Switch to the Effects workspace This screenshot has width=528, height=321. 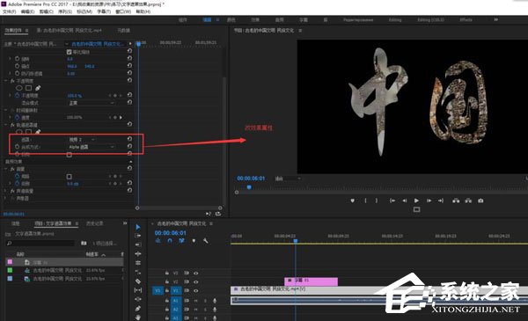pos(466,20)
